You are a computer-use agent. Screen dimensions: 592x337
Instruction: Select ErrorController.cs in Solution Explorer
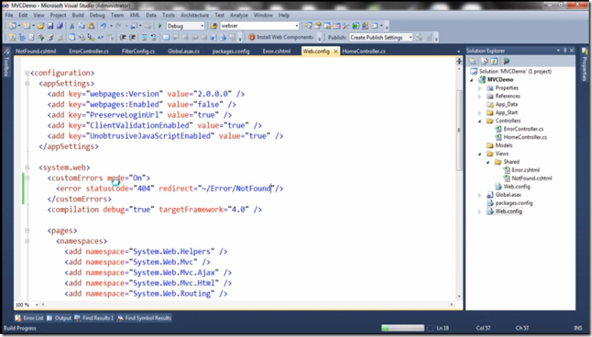click(524, 129)
